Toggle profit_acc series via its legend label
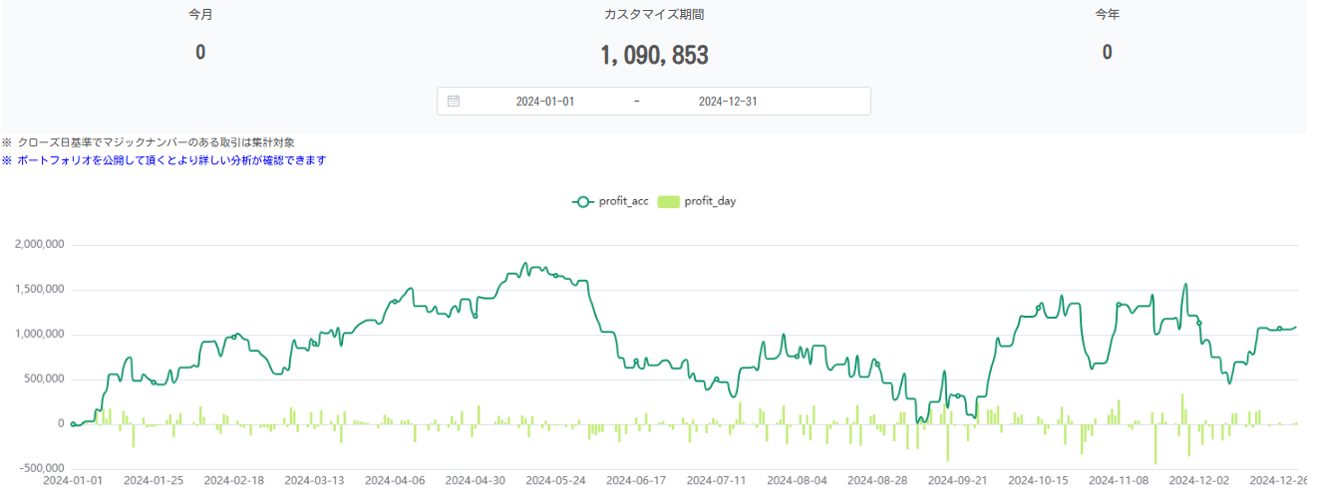 [x=623, y=201]
